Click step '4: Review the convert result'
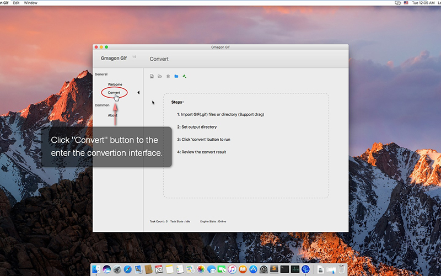This screenshot has width=441, height=276. point(202,152)
